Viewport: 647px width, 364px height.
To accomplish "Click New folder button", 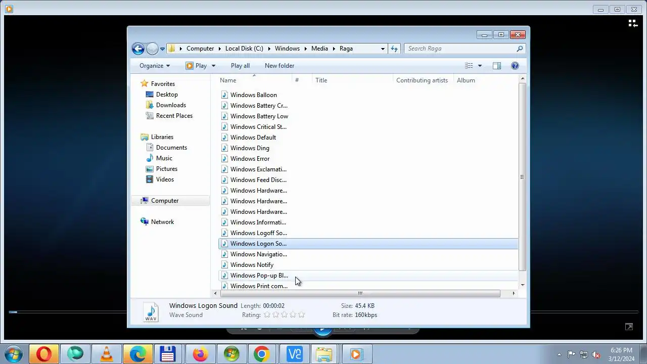I will click(280, 66).
